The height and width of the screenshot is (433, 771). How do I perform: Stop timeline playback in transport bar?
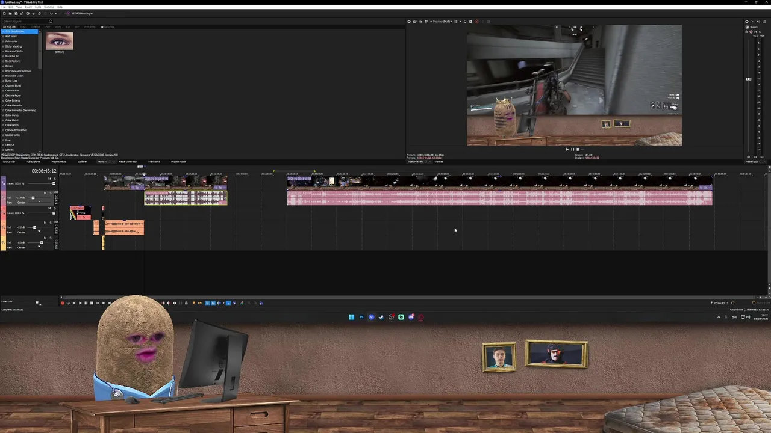(x=92, y=303)
